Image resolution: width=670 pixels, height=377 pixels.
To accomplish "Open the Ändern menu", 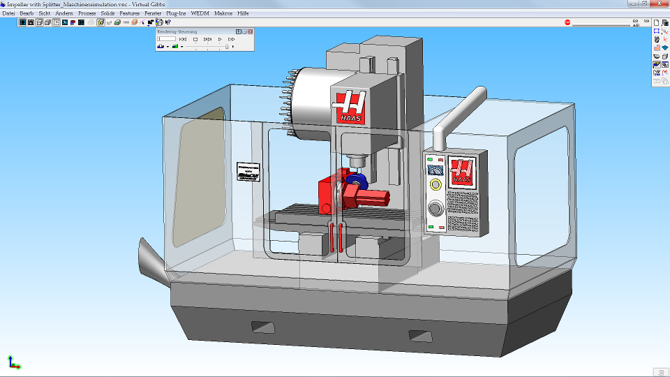I will coord(64,13).
